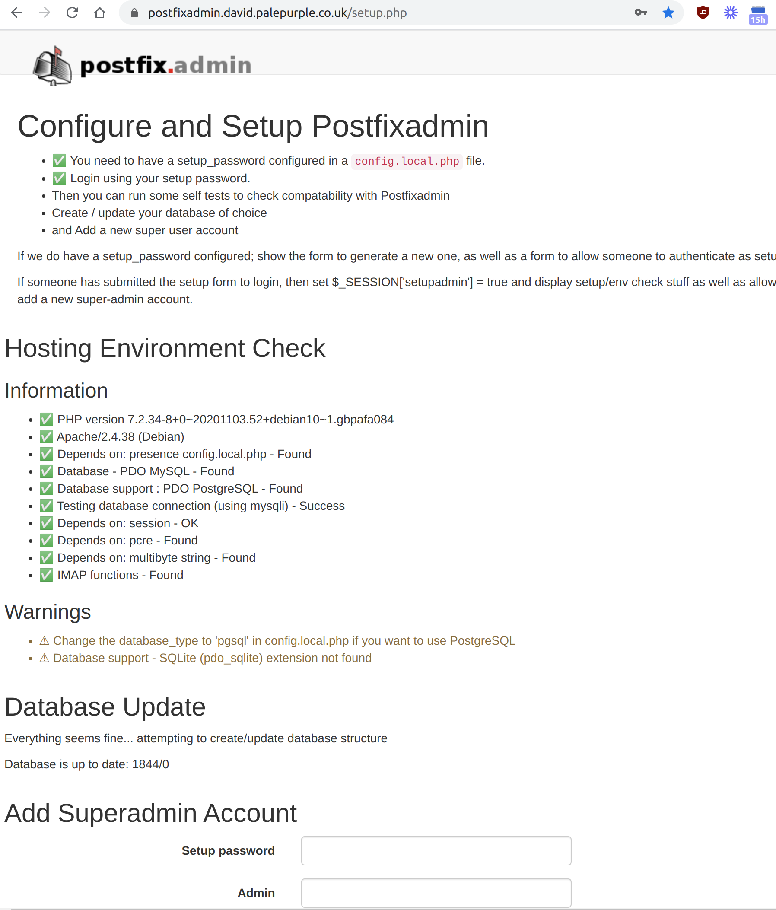Click the Database is up to date text
The width and height of the screenshot is (776, 910).
coord(86,764)
